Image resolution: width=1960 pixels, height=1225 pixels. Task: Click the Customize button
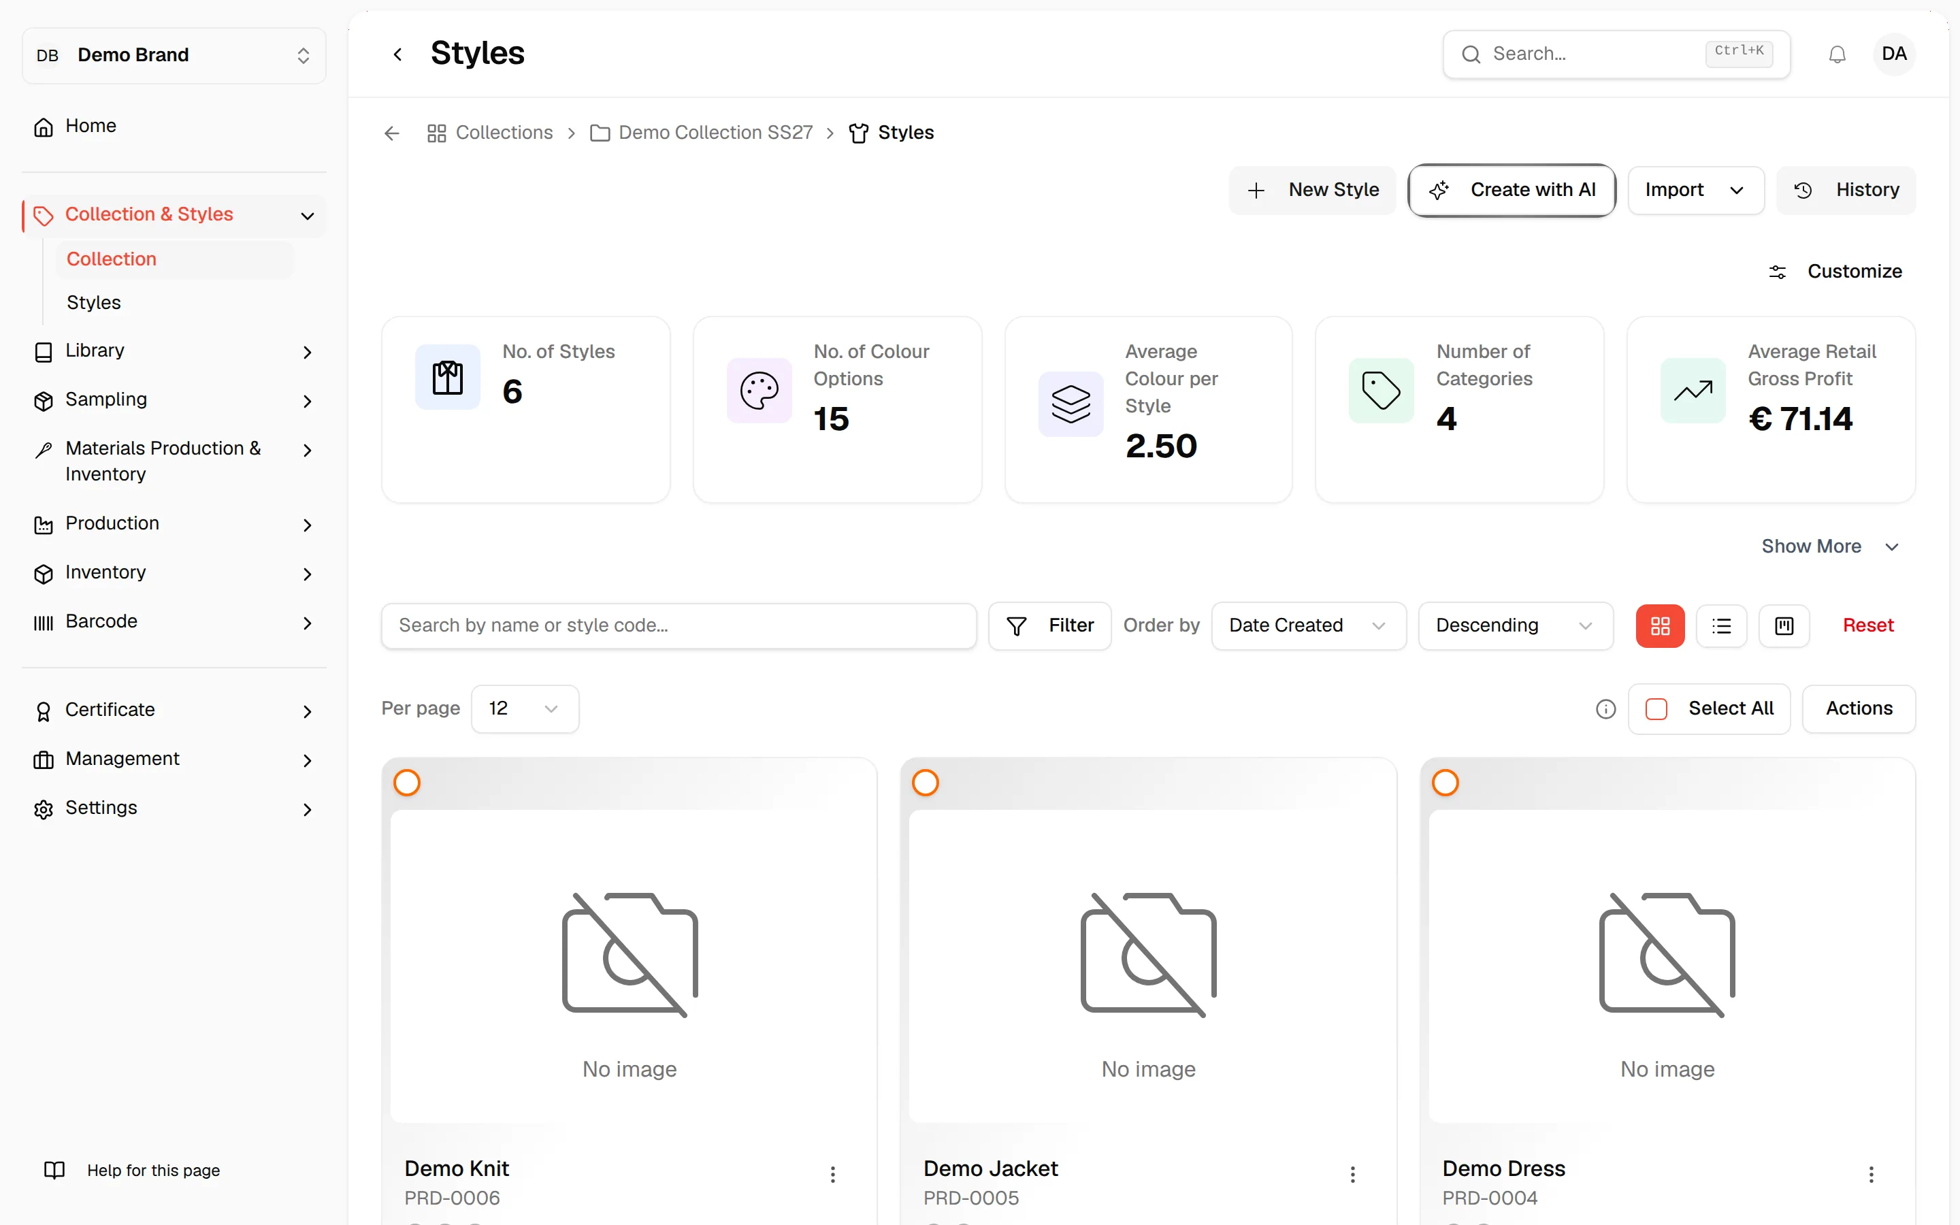coord(1835,272)
